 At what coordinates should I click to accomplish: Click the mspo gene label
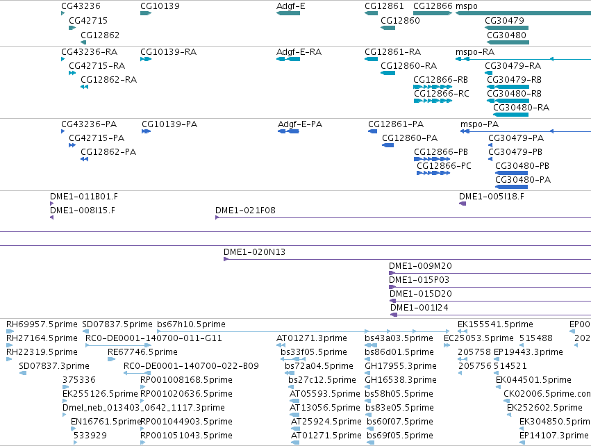click(x=466, y=6)
